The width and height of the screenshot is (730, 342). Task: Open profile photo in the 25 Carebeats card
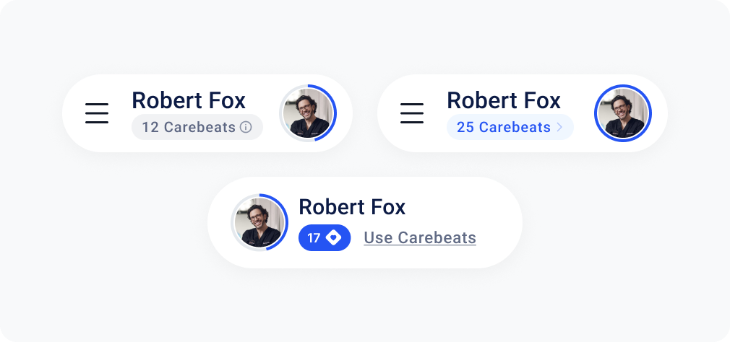tap(622, 113)
